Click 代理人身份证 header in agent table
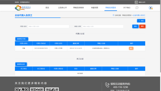161x91 pixels. (x=41, y=43)
